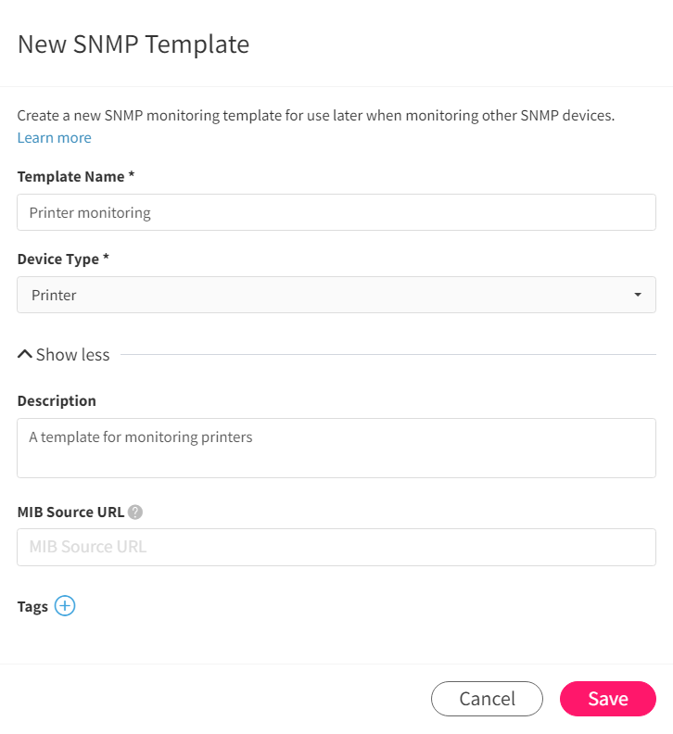Follow the Learn more link
Viewport: 673px width, 734px height.
point(55,137)
